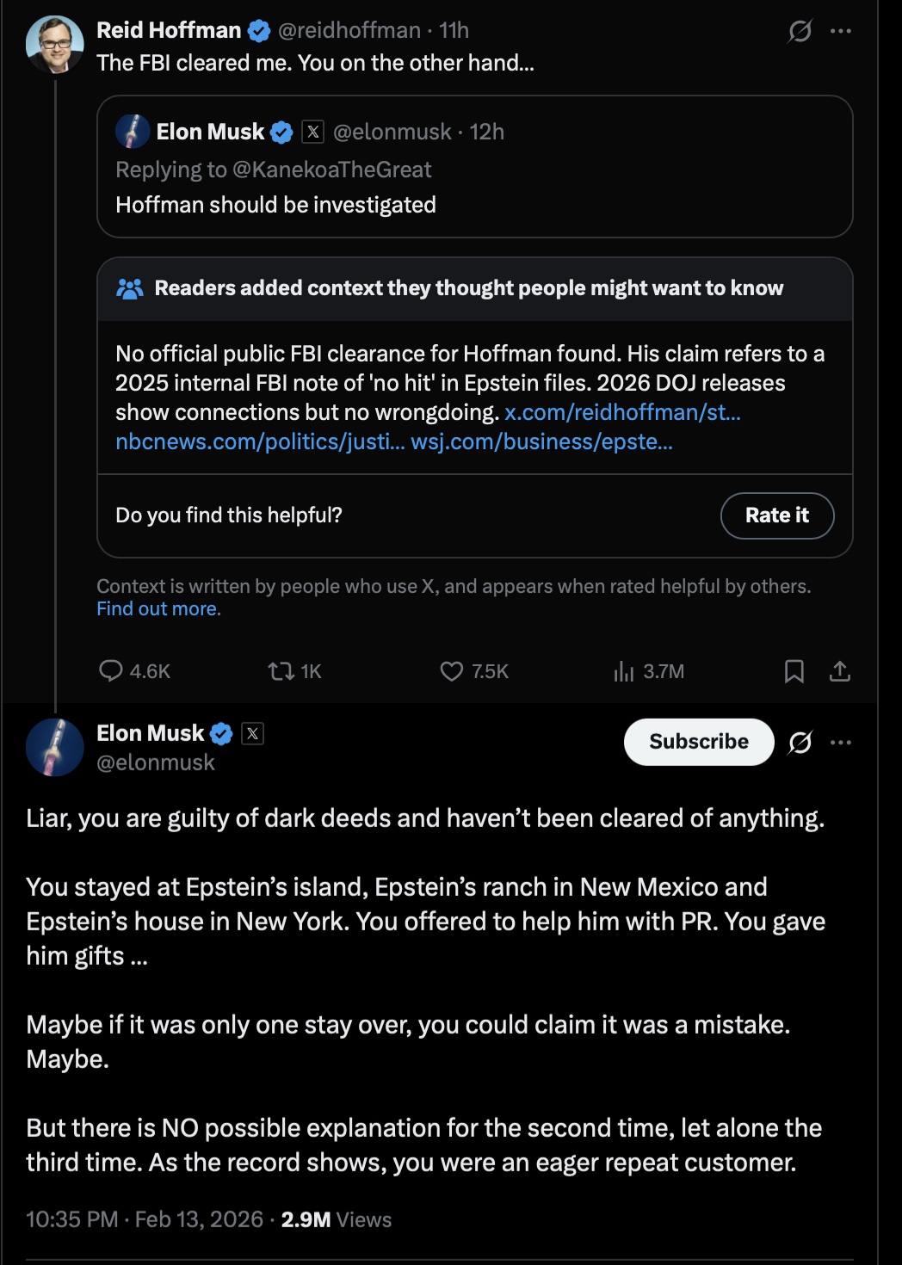Open more options on Elon Musk's reply
The height and width of the screenshot is (1265, 902).
click(841, 742)
